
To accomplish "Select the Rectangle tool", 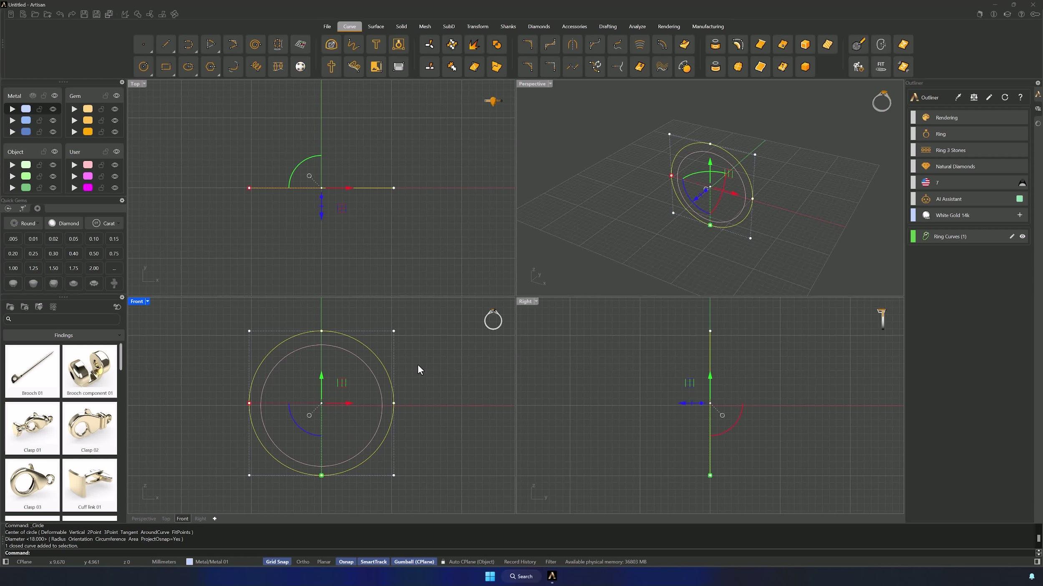I will point(166,67).
